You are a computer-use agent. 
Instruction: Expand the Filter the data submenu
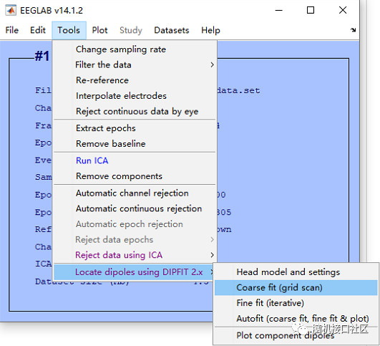tap(135, 64)
